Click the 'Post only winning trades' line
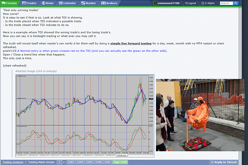 click(x=21, y=10)
